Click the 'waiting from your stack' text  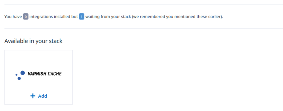coord(108,17)
